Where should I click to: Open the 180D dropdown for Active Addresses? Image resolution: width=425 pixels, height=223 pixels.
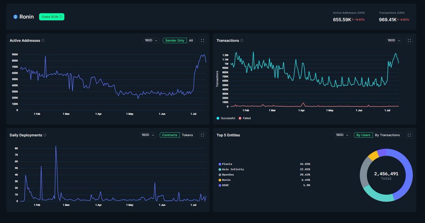pos(151,40)
